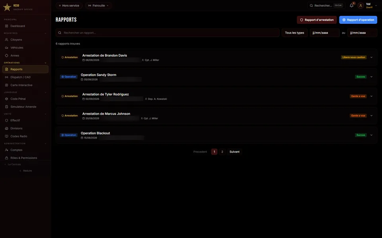
Task: Expand the Arrestation de Brandon Davis report
Action: pos(371,57)
